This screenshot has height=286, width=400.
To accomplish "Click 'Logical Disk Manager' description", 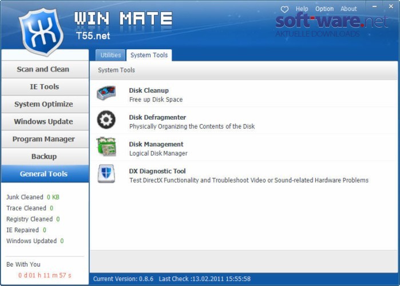I will (x=158, y=153).
